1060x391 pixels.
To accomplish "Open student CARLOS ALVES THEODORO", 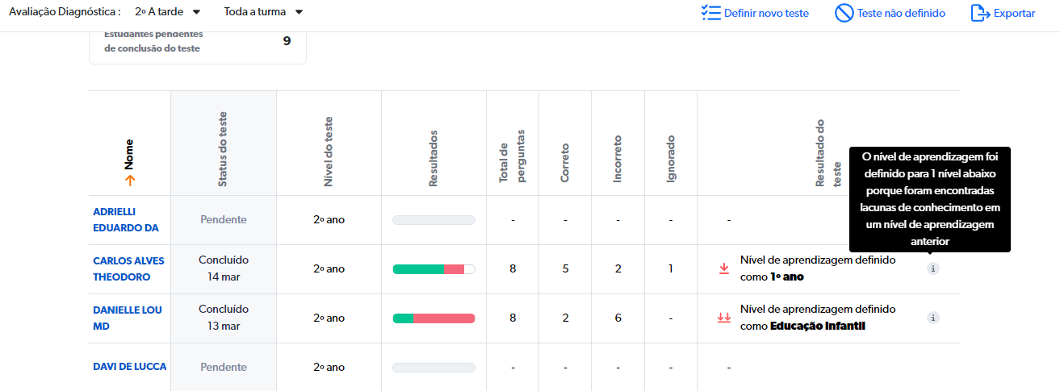I will (x=127, y=268).
